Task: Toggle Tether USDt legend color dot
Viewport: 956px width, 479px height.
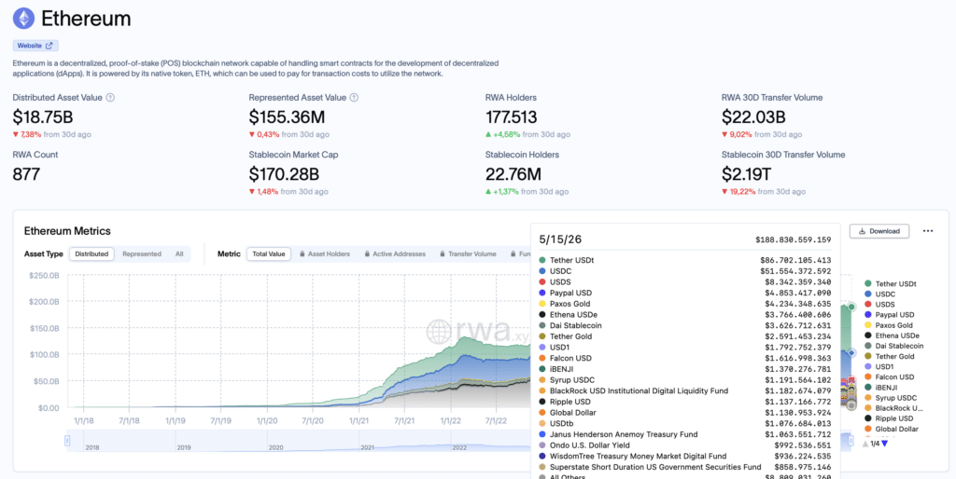Action: click(x=868, y=283)
